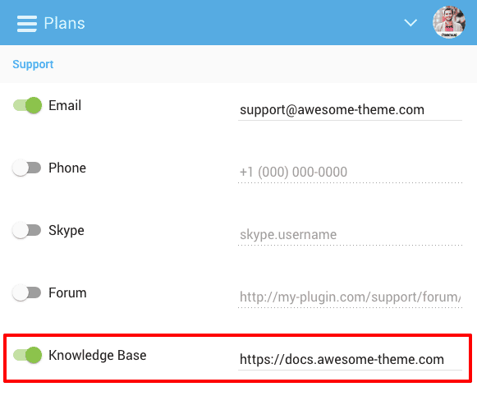Viewport: 477px width, 396px height.
Task: Enable the Phone support toggle
Action: (x=26, y=168)
